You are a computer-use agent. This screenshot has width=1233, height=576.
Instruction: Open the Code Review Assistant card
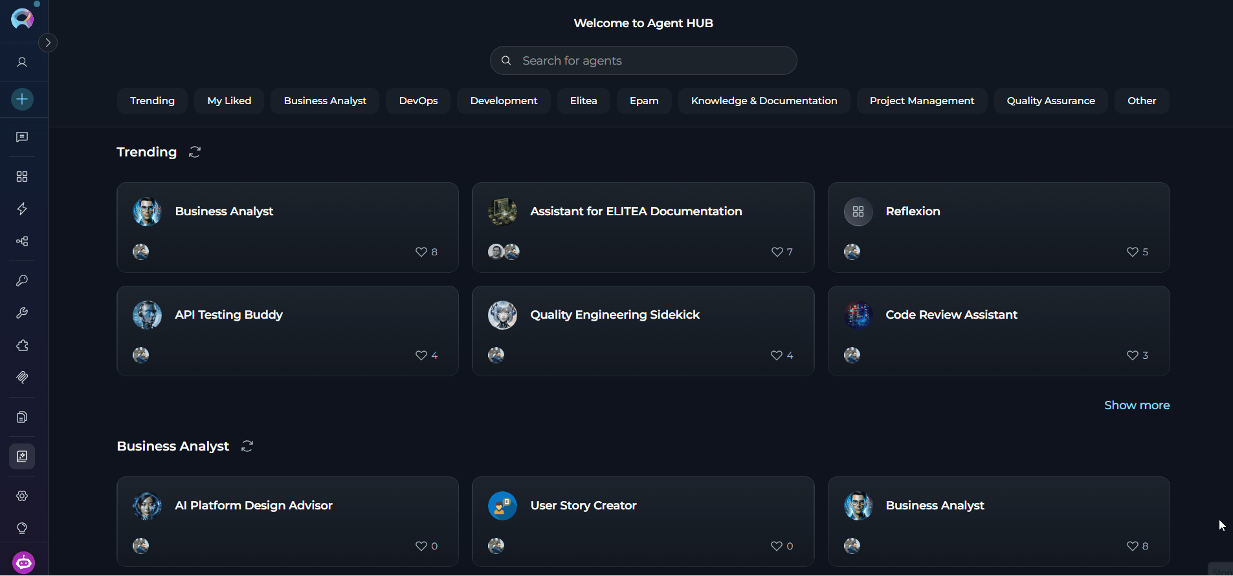(x=999, y=331)
